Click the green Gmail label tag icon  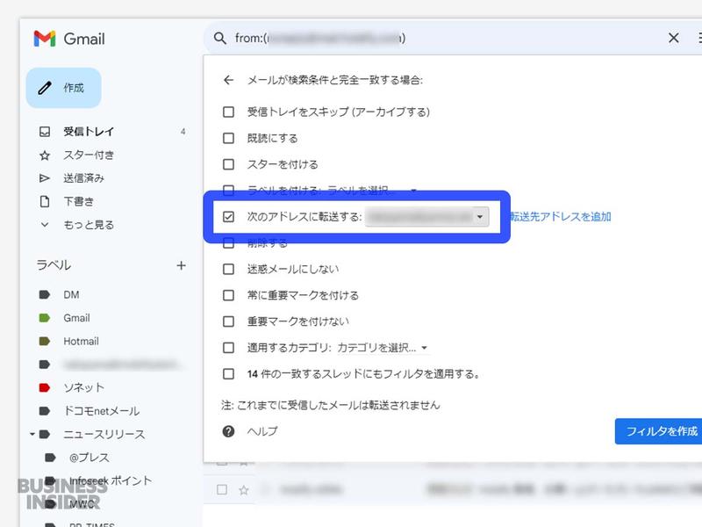[45, 318]
